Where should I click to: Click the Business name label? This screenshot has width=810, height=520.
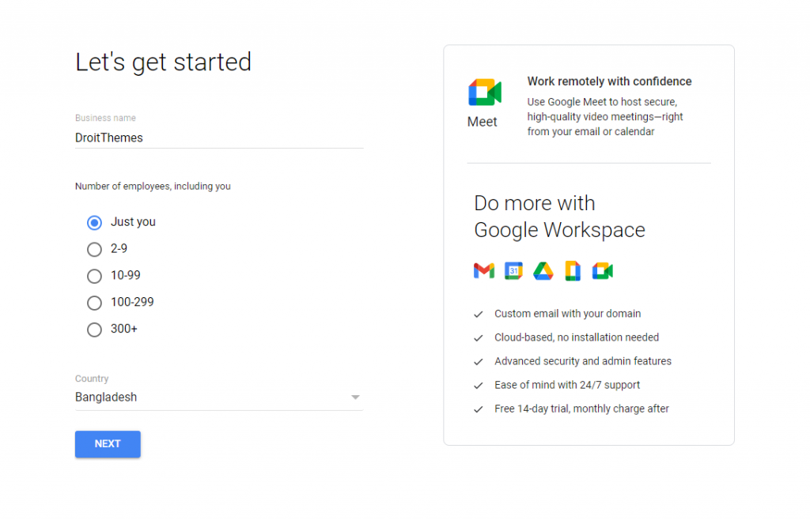[x=105, y=118]
